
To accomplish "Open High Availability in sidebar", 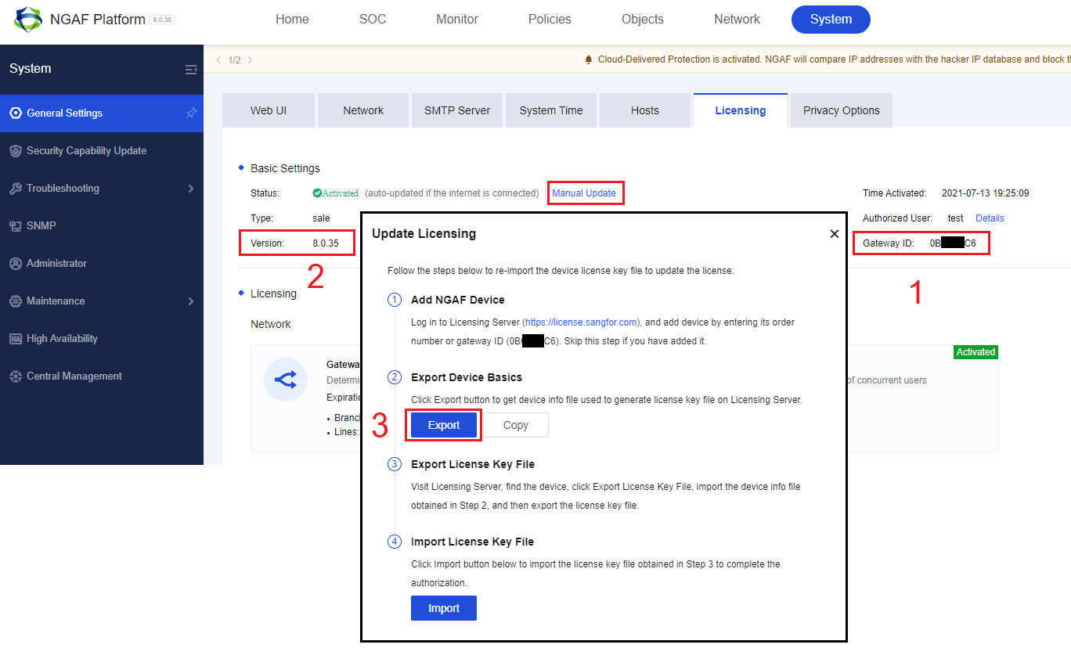I will click(102, 339).
